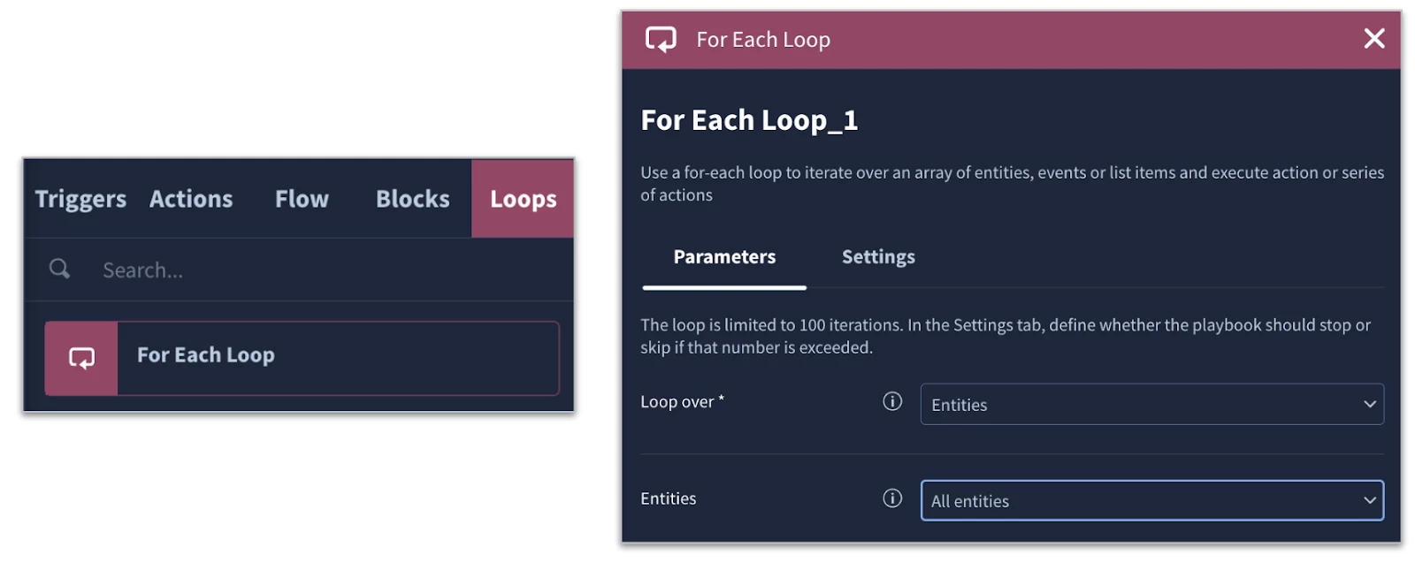Show info for Entities field
The height and width of the screenshot is (563, 1415).
point(892,498)
